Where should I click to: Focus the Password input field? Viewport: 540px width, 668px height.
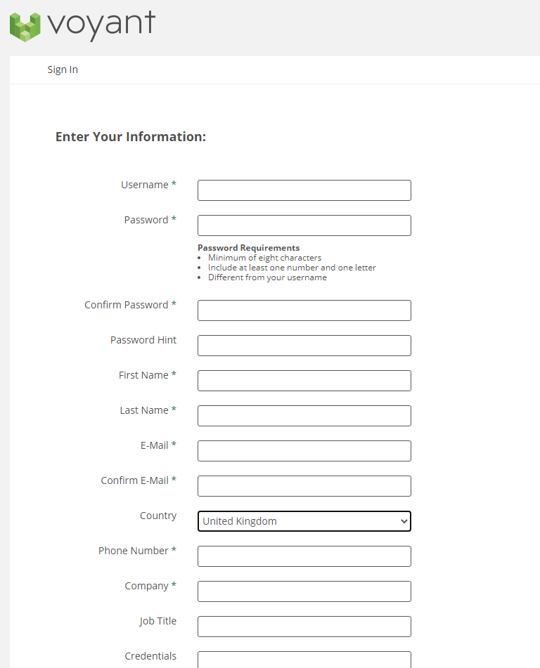(304, 225)
